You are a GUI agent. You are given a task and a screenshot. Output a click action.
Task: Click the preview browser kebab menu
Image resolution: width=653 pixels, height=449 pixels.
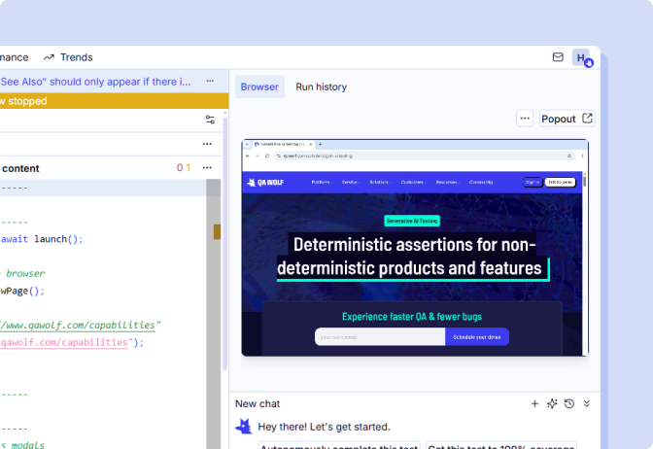coord(582,155)
